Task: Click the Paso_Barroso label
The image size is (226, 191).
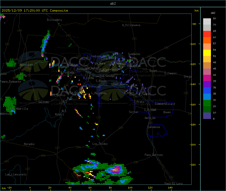Action: (x=154, y=155)
